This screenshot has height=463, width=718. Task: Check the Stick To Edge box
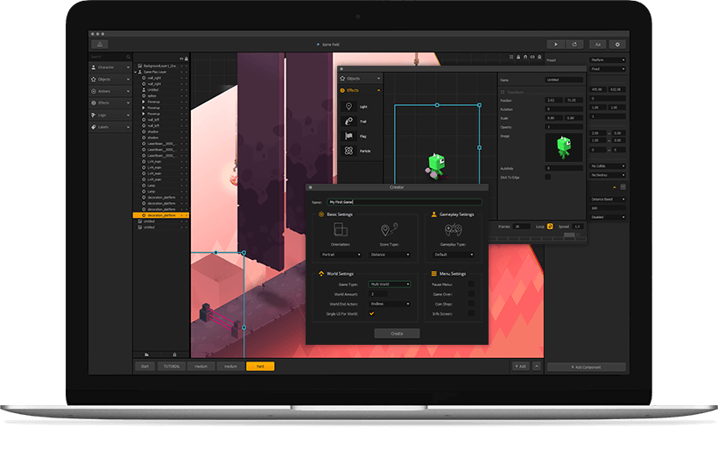click(x=548, y=176)
